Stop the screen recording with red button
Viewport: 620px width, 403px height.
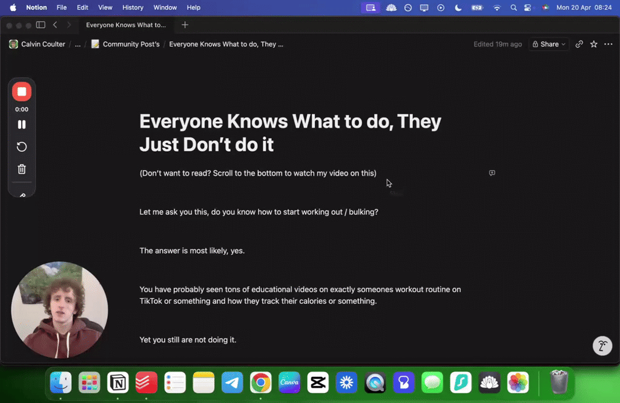[x=22, y=91]
